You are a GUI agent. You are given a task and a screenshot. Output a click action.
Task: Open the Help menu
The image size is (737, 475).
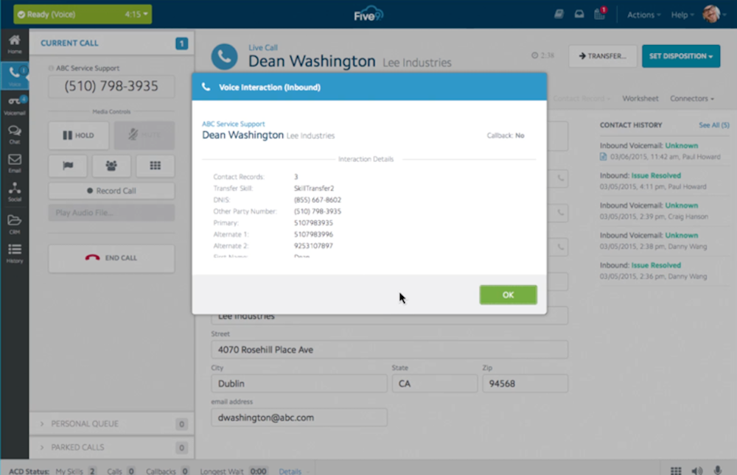(x=682, y=15)
